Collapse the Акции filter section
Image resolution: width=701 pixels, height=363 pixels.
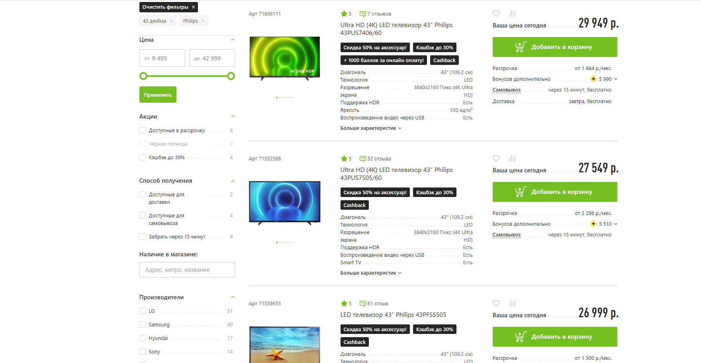233,117
